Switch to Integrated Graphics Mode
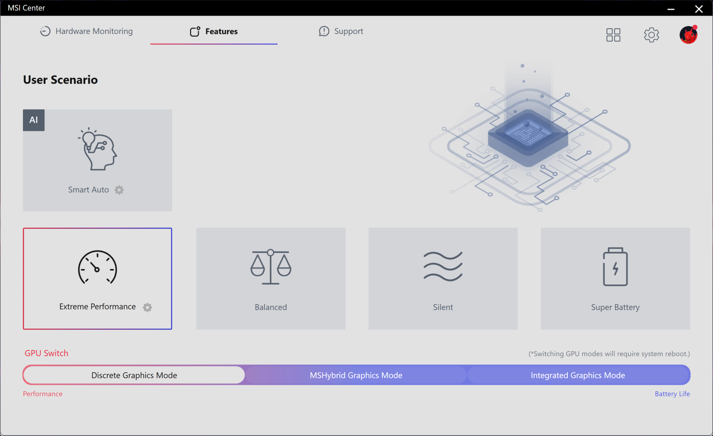Viewport: 713px width, 436px height. pos(577,375)
